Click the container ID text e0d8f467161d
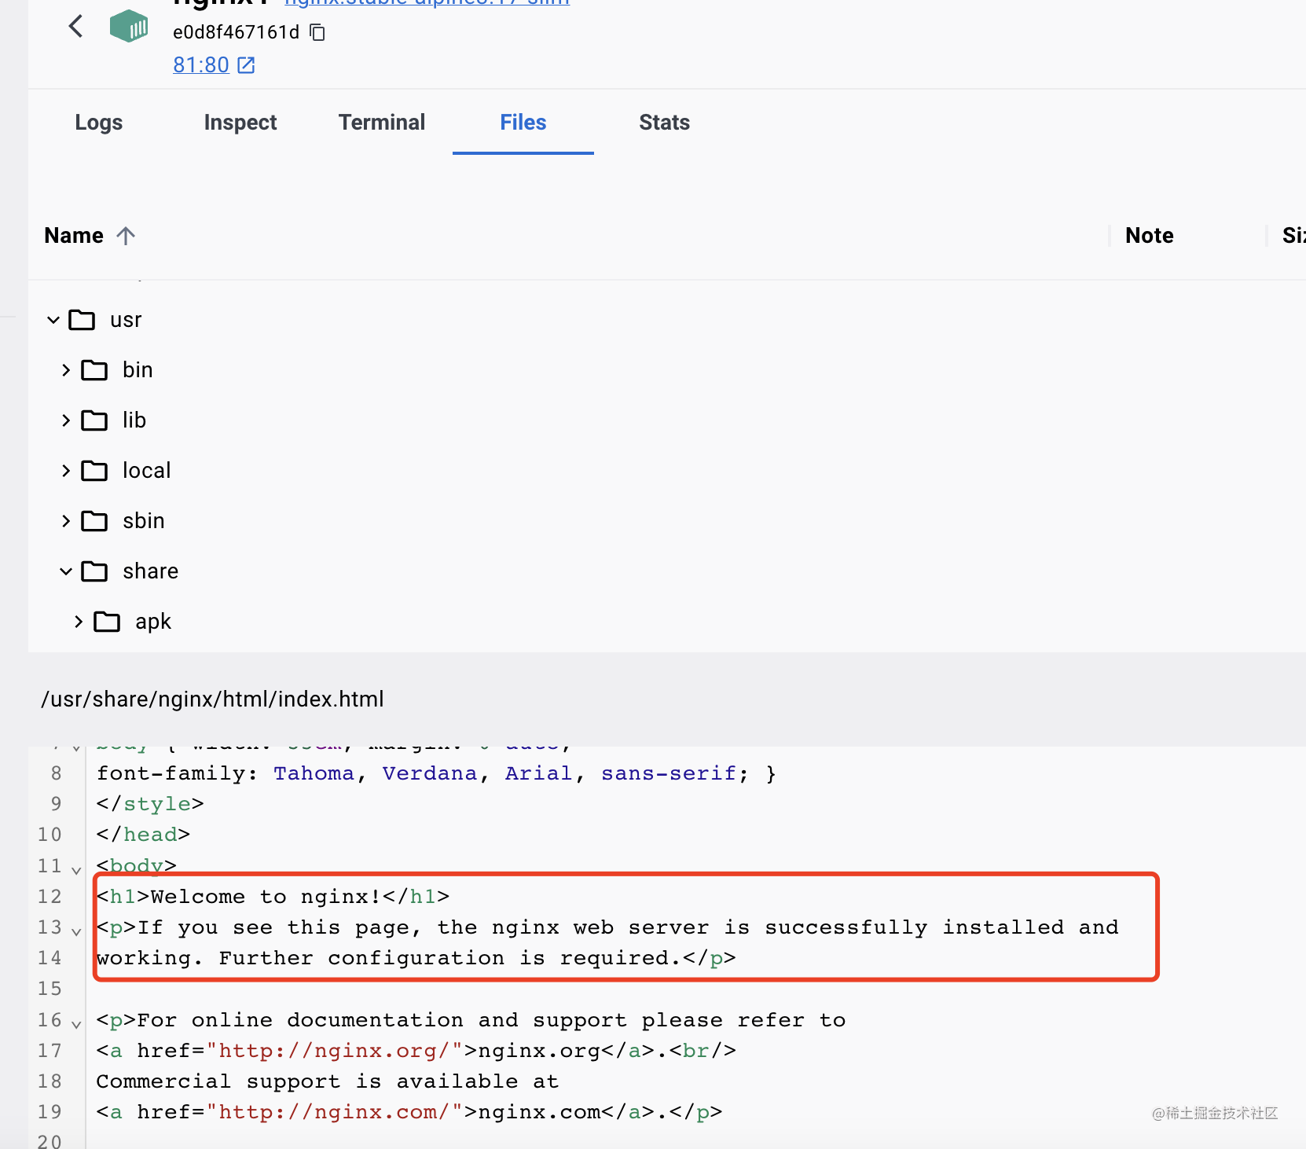The image size is (1306, 1149). click(x=237, y=32)
